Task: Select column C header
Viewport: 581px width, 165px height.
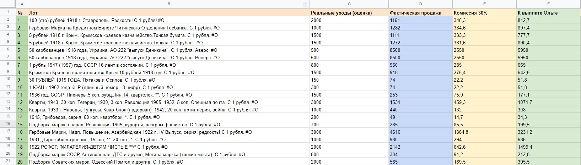Action: [349, 4]
